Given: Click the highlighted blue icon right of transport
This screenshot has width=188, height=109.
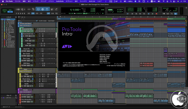Looking at the screenshot, I should point(176,14).
